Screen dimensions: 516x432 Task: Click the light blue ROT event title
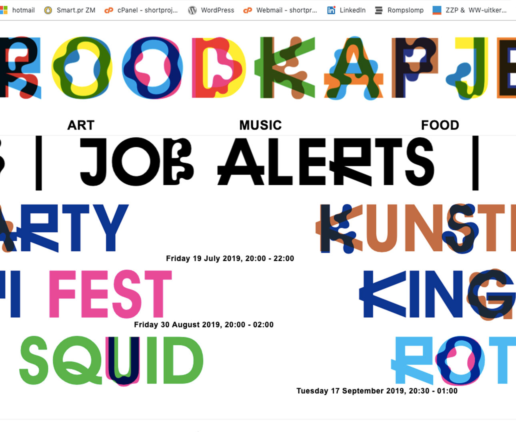[x=452, y=360]
